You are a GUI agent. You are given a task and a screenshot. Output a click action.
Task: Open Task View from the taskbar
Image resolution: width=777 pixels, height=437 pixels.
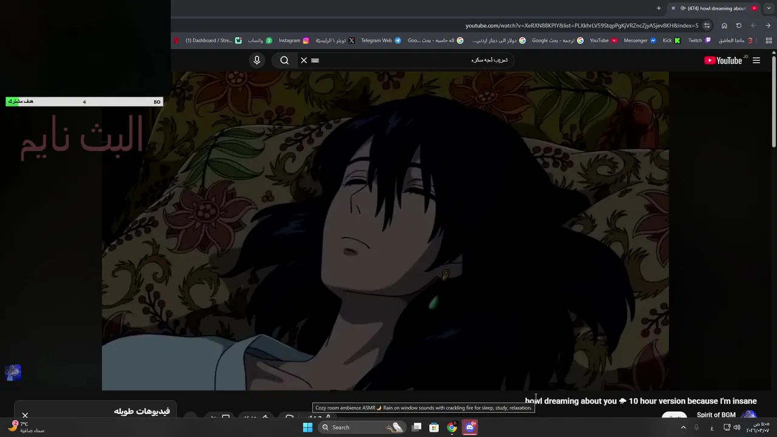[416, 427]
